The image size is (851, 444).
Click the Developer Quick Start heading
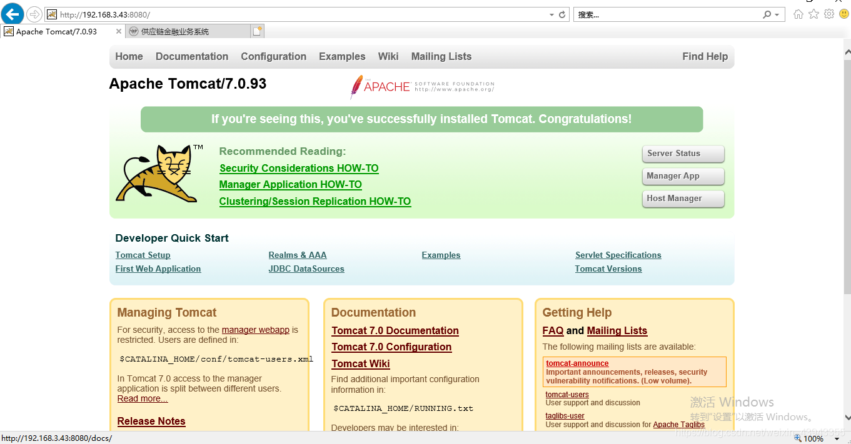[x=172, y=238]
